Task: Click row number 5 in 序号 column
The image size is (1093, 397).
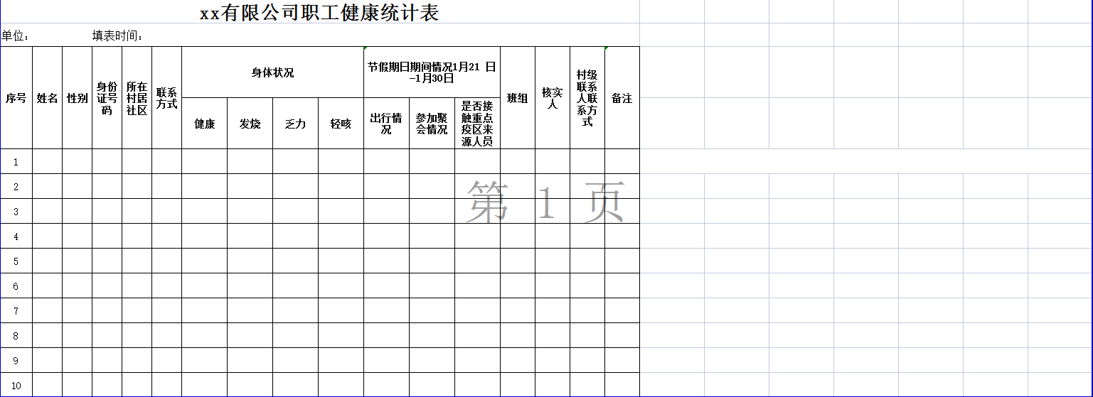Action: 16,261
